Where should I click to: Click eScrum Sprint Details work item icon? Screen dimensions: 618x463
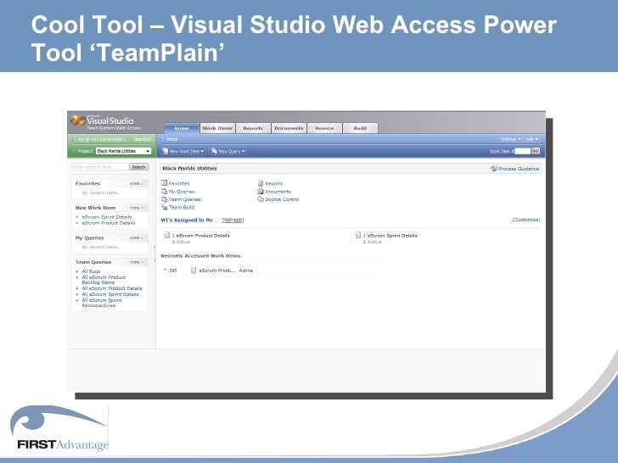click(x=358, y=235)
